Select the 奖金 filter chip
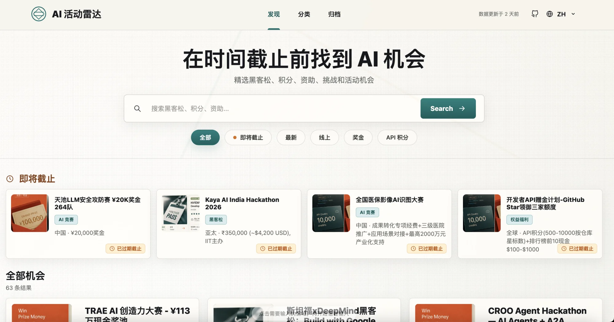Image resolution: width=614 pixels, height=322 pixels. pyautogui.click(x=358, y=138)
